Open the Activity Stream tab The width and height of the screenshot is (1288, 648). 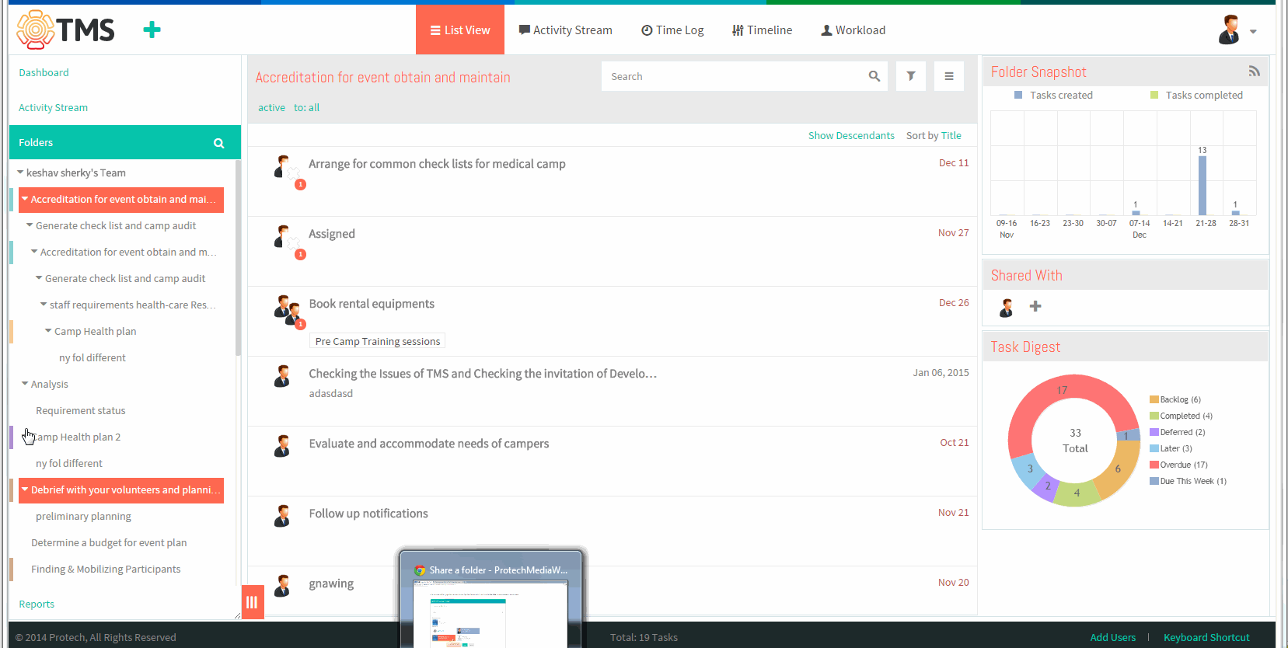(566, 30)
